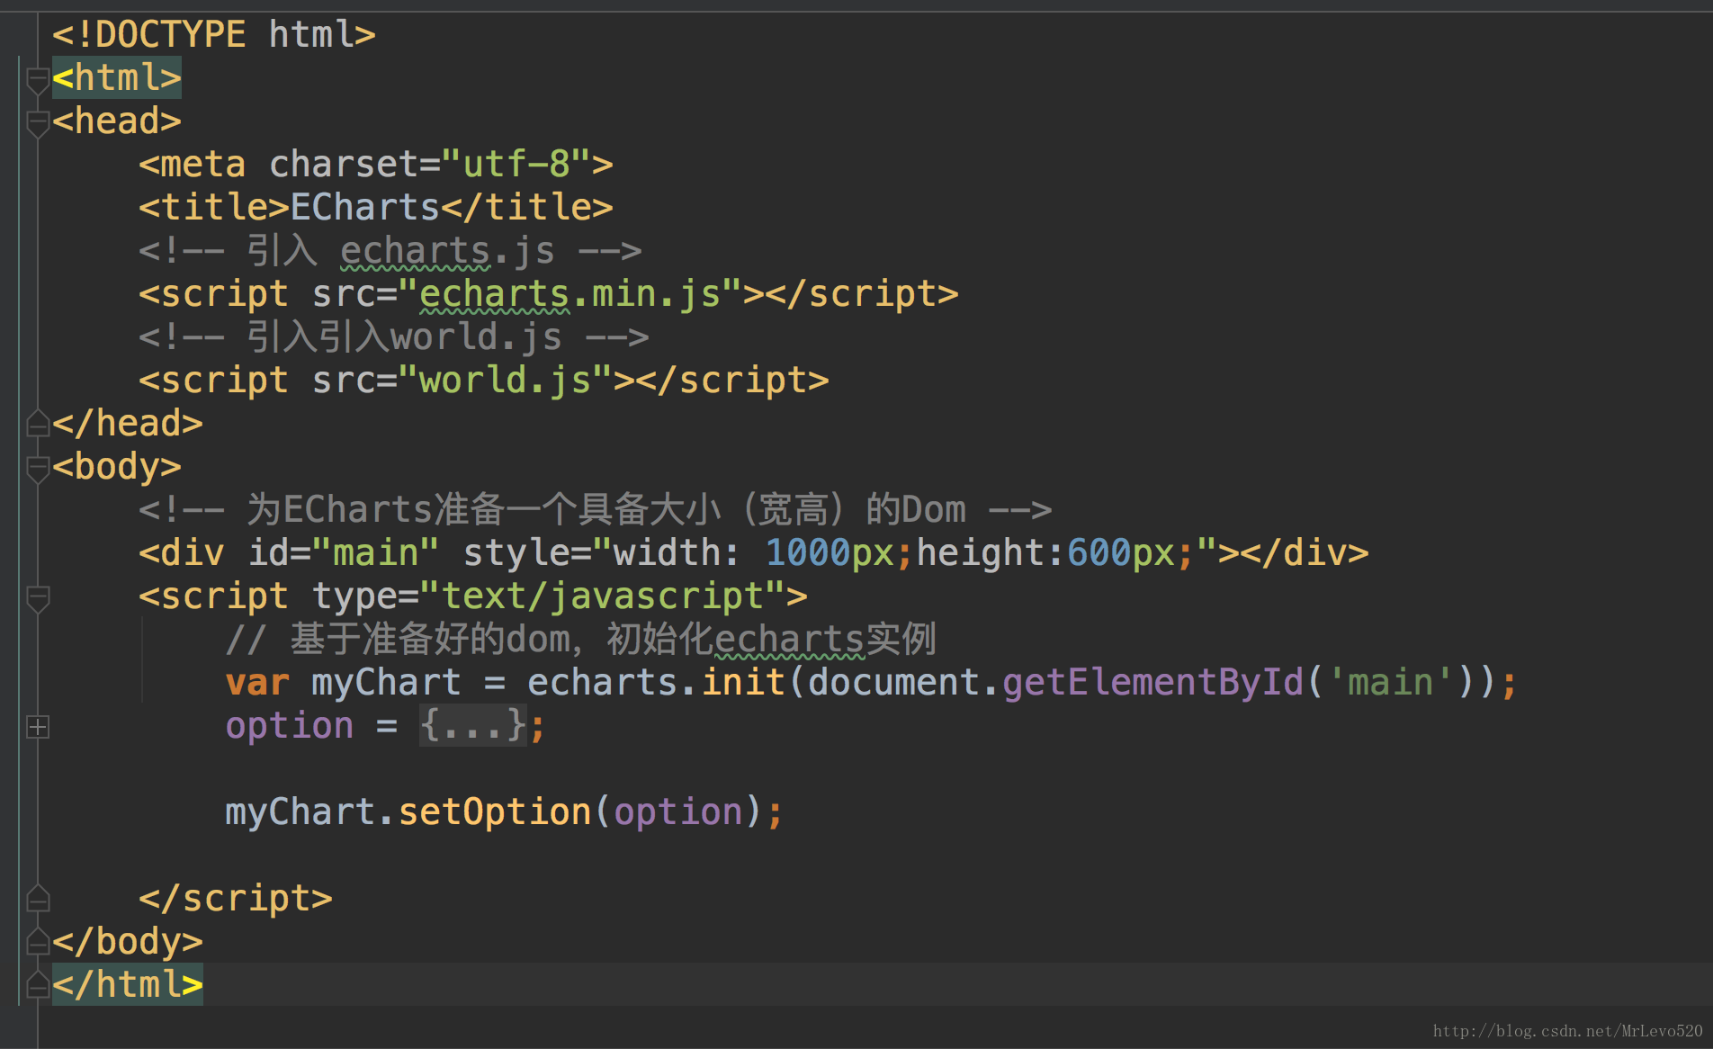Click the myChart.setOption call

pos(504,811)
